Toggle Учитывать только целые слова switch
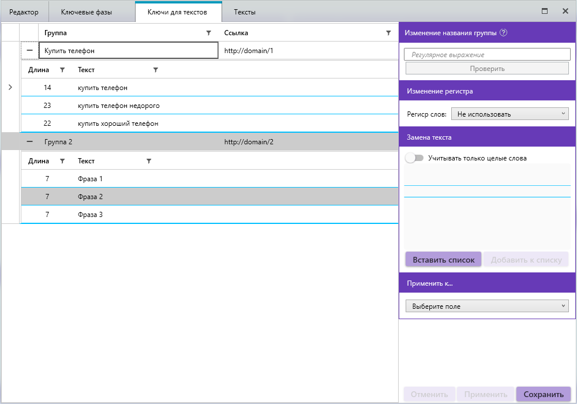This screenshot has width=577, height=404. pyautogui.click(x=414, y=158)
